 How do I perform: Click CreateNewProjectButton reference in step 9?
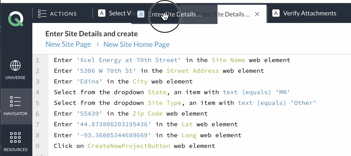129,146
